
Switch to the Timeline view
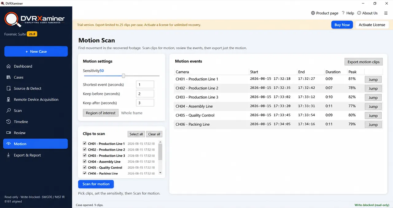35,122
